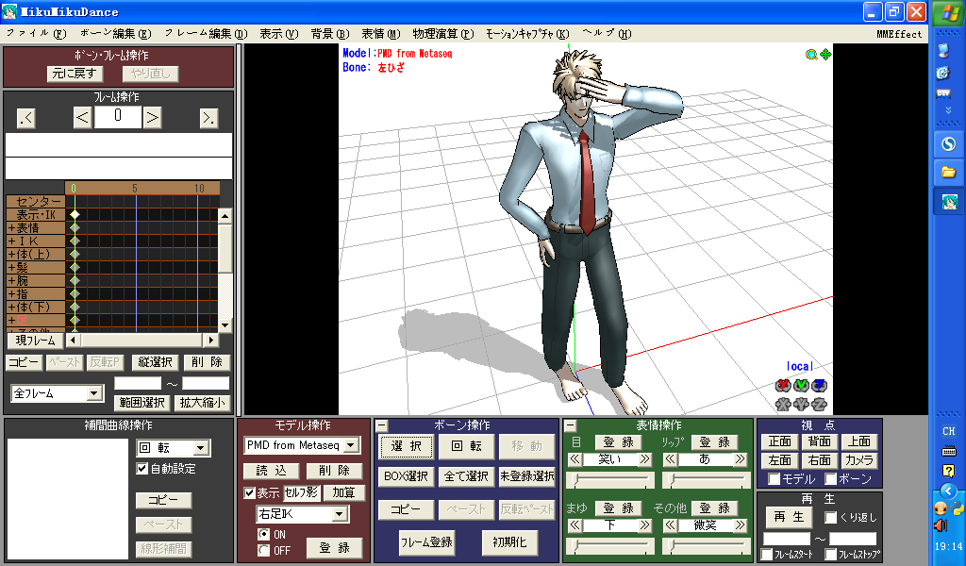Click the gray Y-axis move handle icon
966x566 pixels.
coord(801,404)
